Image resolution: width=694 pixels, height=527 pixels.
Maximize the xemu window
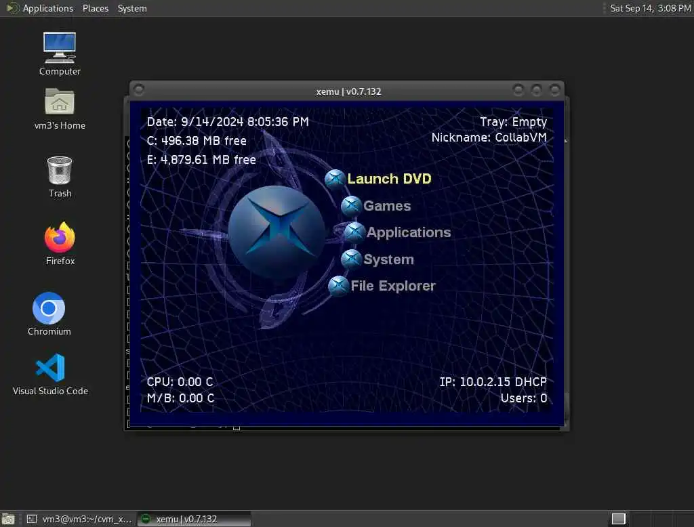[x=537, y=90]
